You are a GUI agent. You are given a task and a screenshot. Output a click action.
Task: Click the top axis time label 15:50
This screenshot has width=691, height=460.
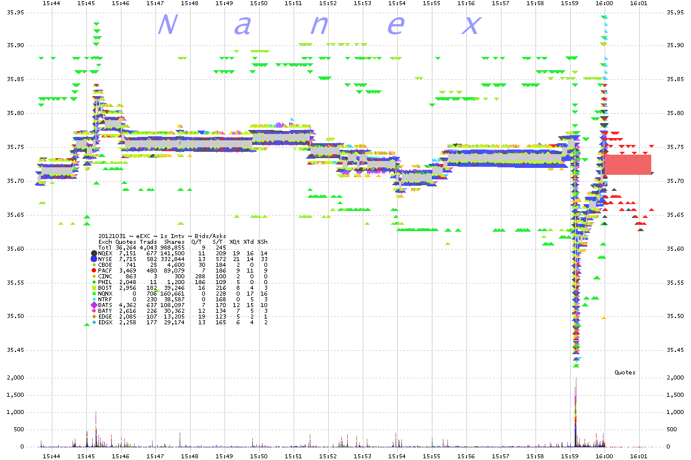[x=259, y=3]
